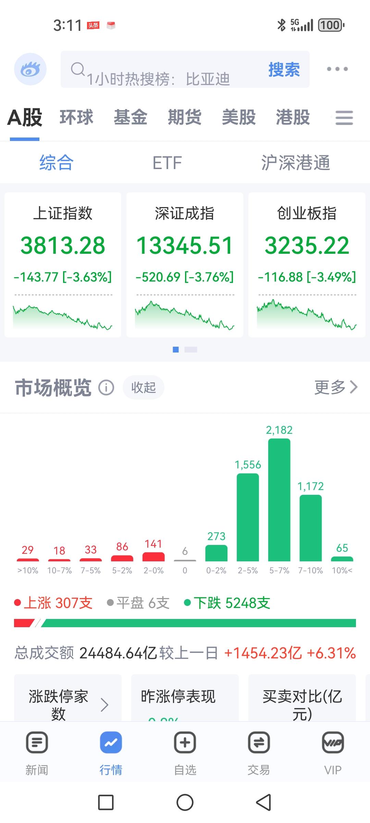Switch to the 港股 tab
Image resolution: width=370 pixels, height=823 pixels.
[x=293, y=117]
